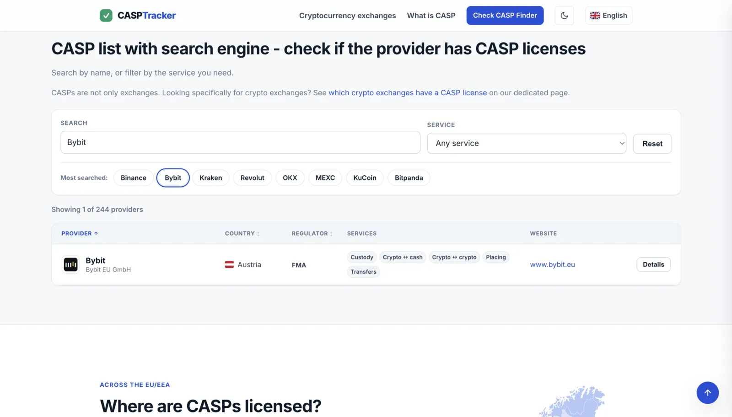Toggle dark mode with the moon icon

[x=564, y=16]
